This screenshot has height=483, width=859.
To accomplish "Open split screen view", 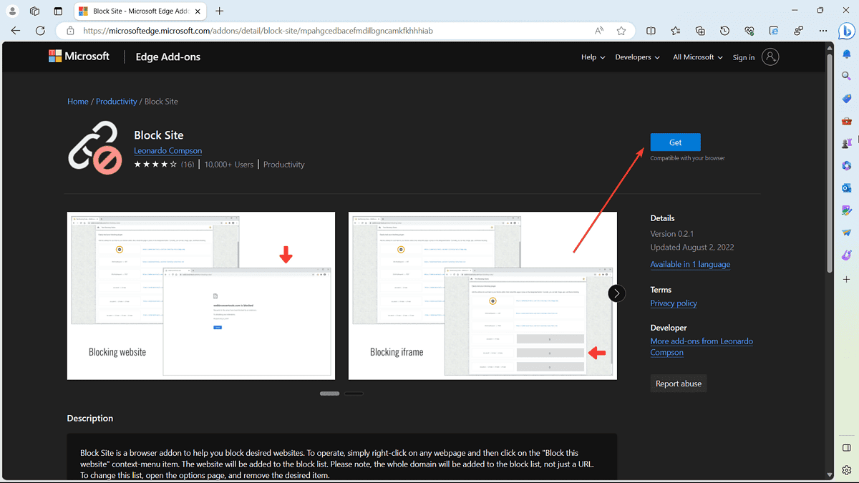I will (650, 31).
